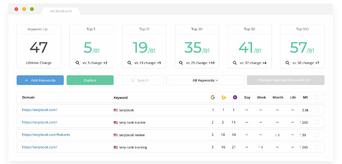
Task: Click the Bing search engine column icon
Action: click(223, 97)
